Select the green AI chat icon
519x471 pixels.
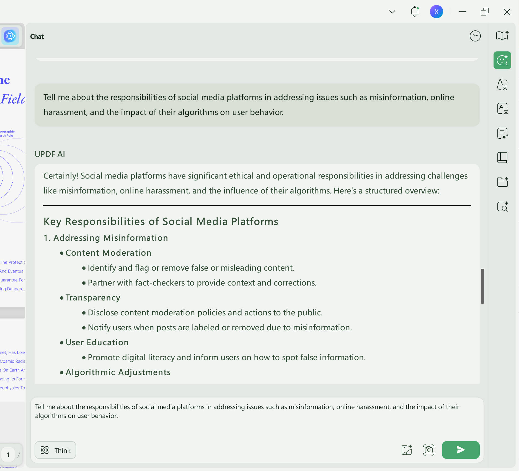coord(502,60)
